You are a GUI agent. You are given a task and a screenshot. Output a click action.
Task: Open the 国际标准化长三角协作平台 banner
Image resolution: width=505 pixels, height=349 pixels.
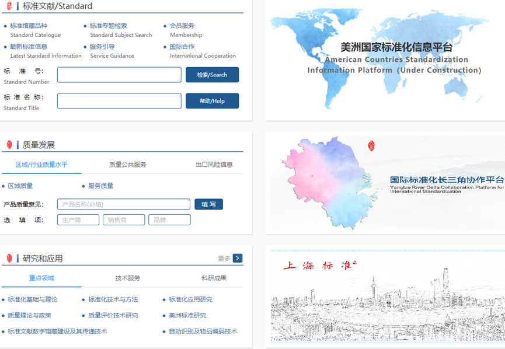388,183
